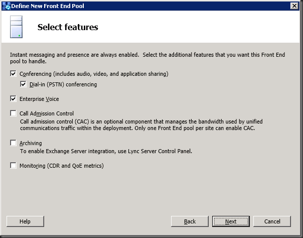Viewport: 303px width, 238px height.
Task: Uncheck the Conferencing checkbox
Action: coord(13,74)
